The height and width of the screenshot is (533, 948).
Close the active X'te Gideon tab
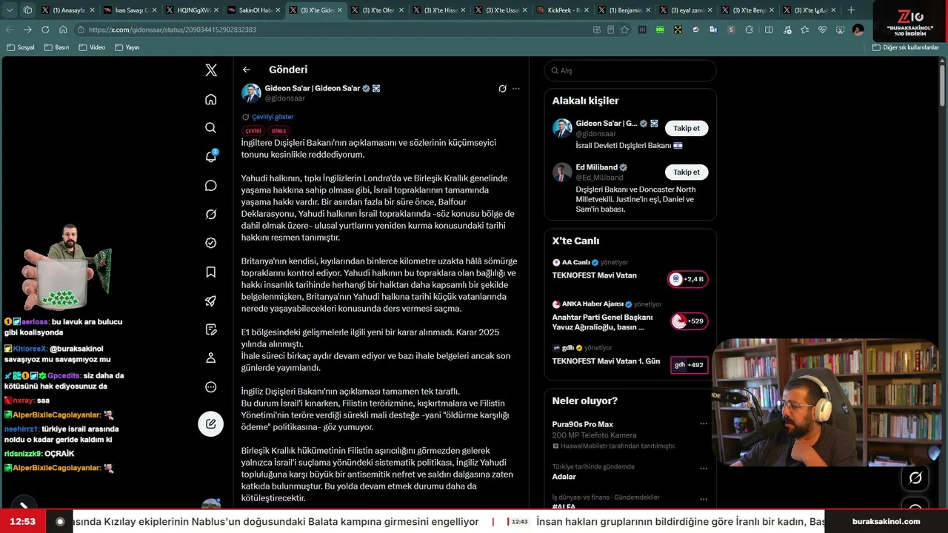point(340,10)
